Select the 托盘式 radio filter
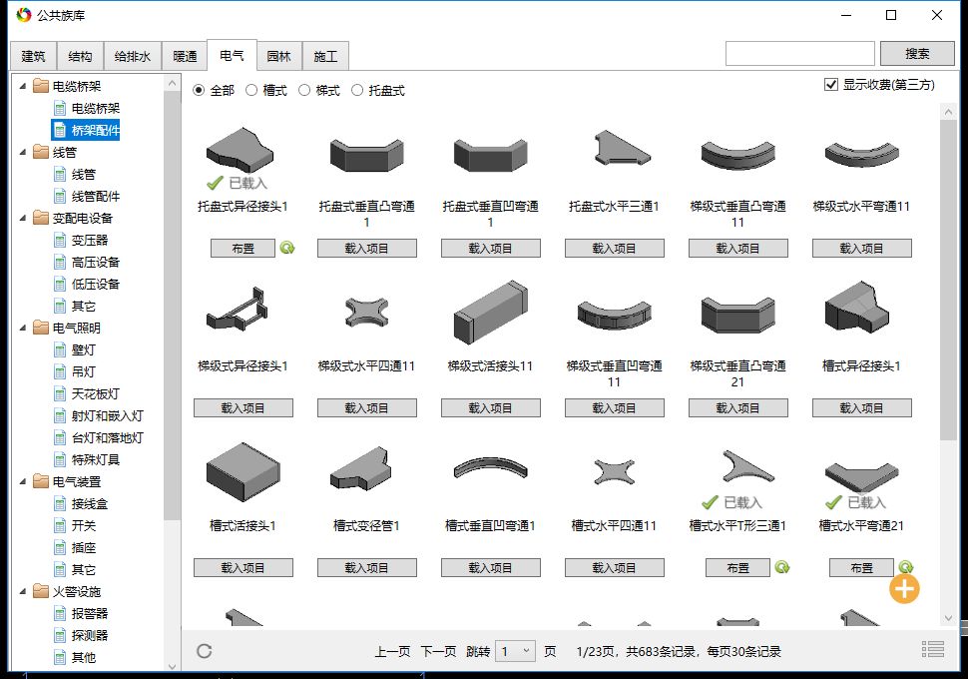Viewport: 968px width, 679px height. tap(357, 90)
